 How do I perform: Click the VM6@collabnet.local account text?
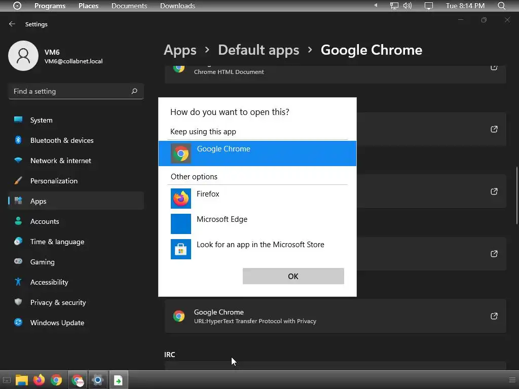[73, 61]
